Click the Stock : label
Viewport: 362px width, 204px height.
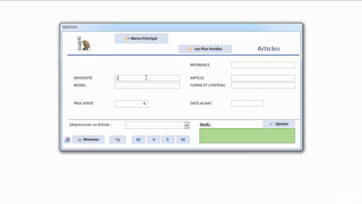click(205, 125)
